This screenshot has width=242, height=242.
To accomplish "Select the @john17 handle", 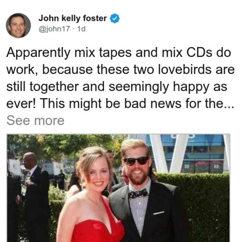I will pyautogui.click(x=54, y=29).
